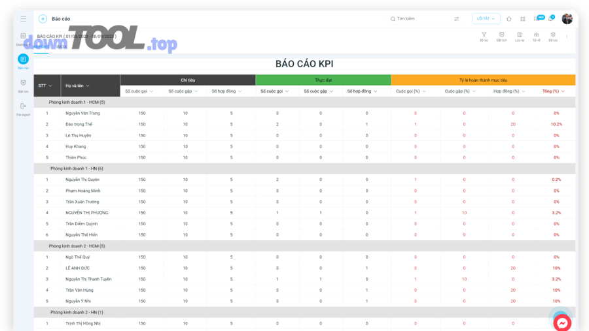Expand the LỐI TẮT shortcut dropdown

tap(486, 19)
